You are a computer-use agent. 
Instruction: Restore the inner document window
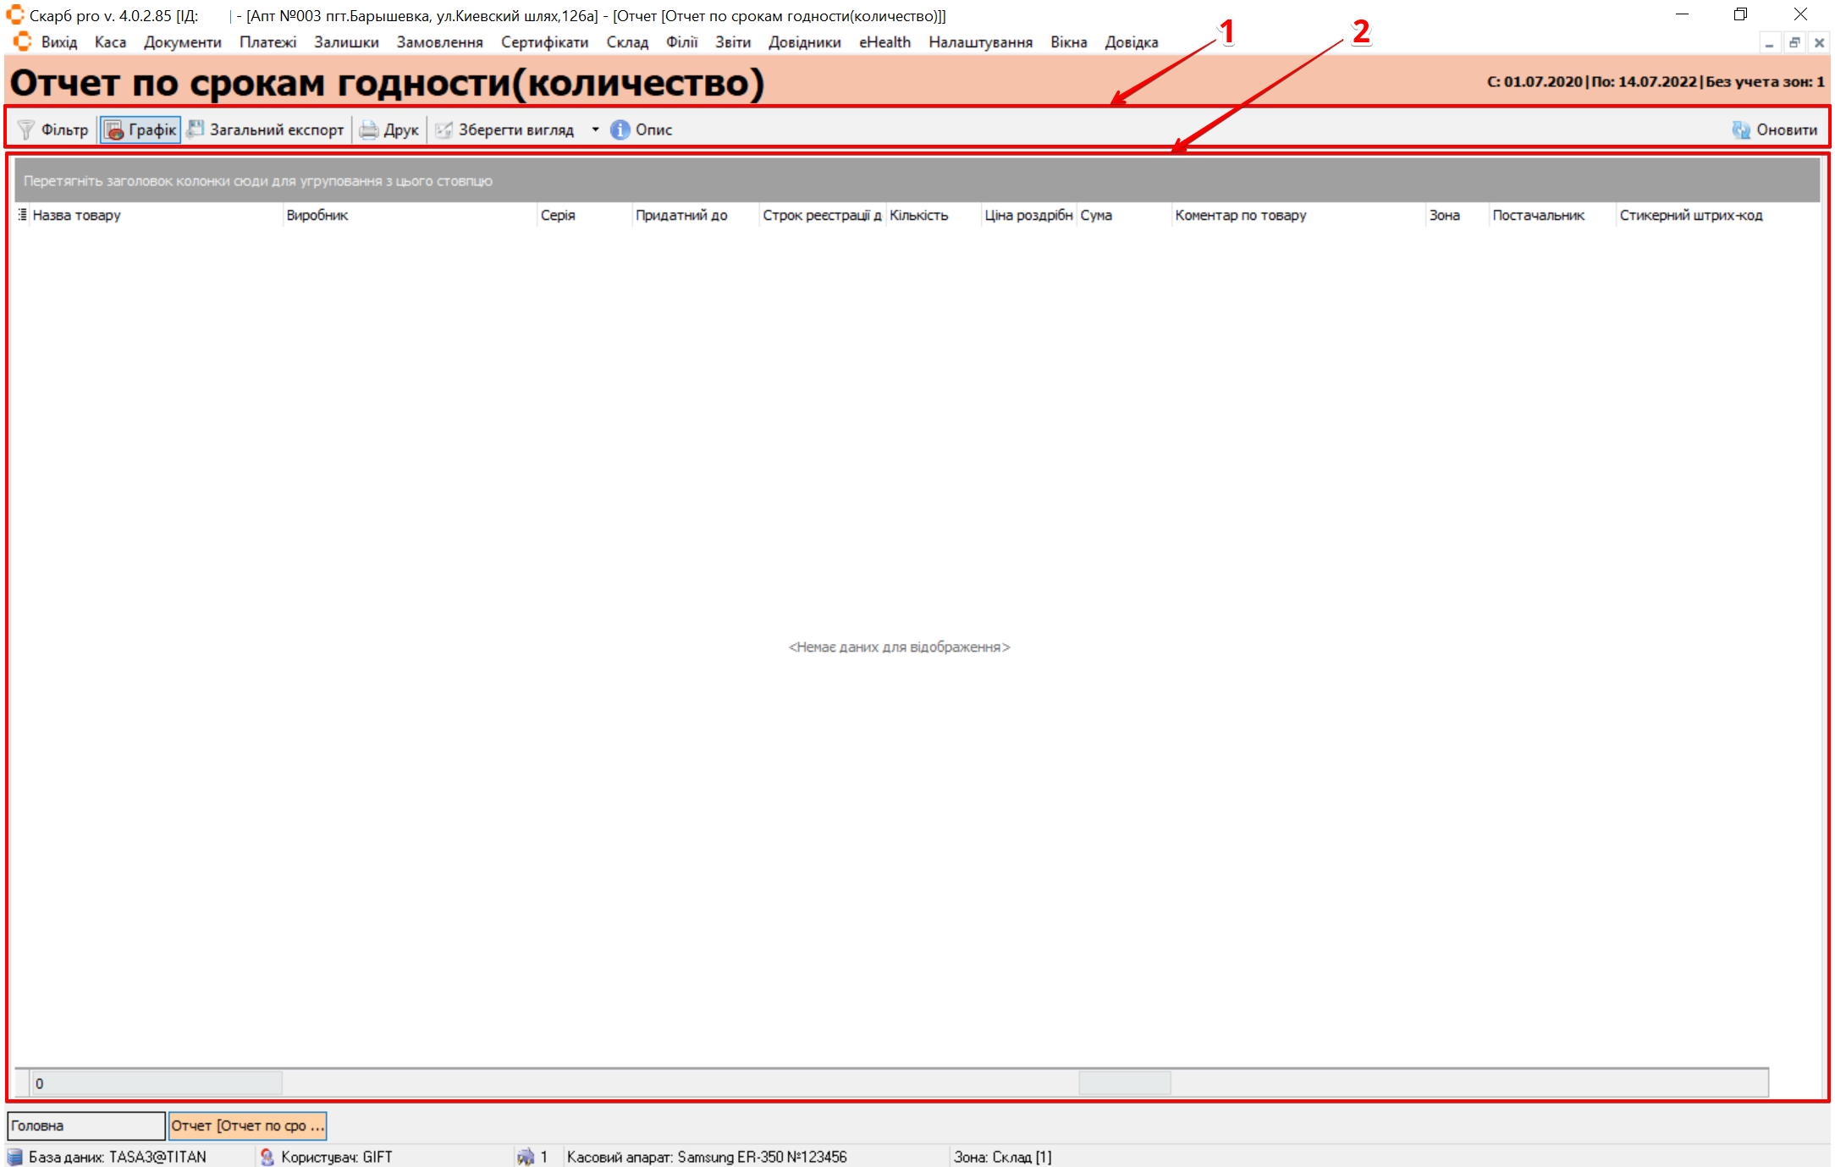click(x=1794, y=42)
